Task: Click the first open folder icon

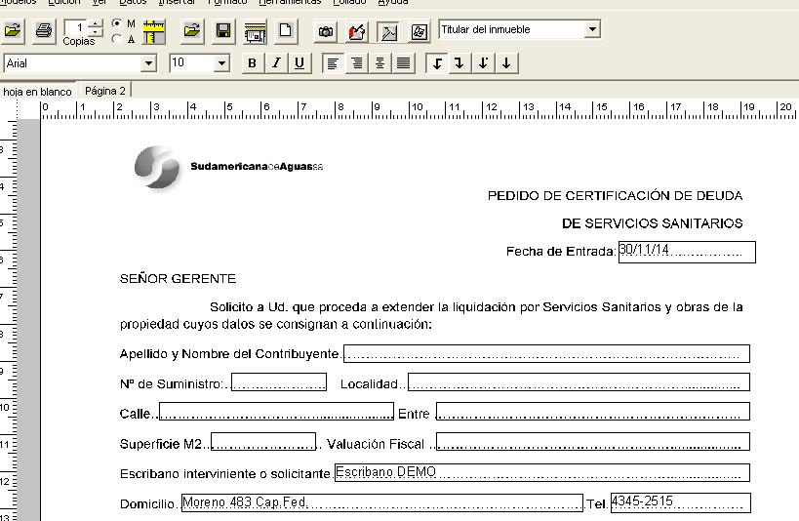Action: pos(13,30)
